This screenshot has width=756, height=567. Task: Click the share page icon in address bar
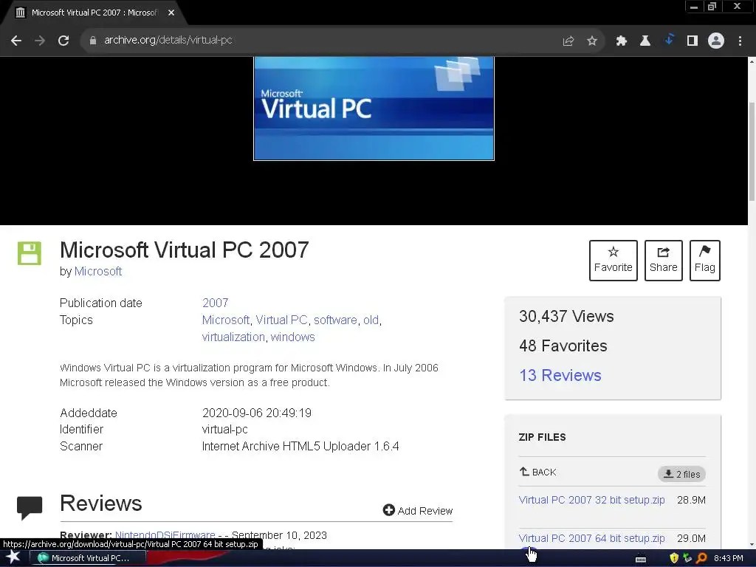click(568, 41)
